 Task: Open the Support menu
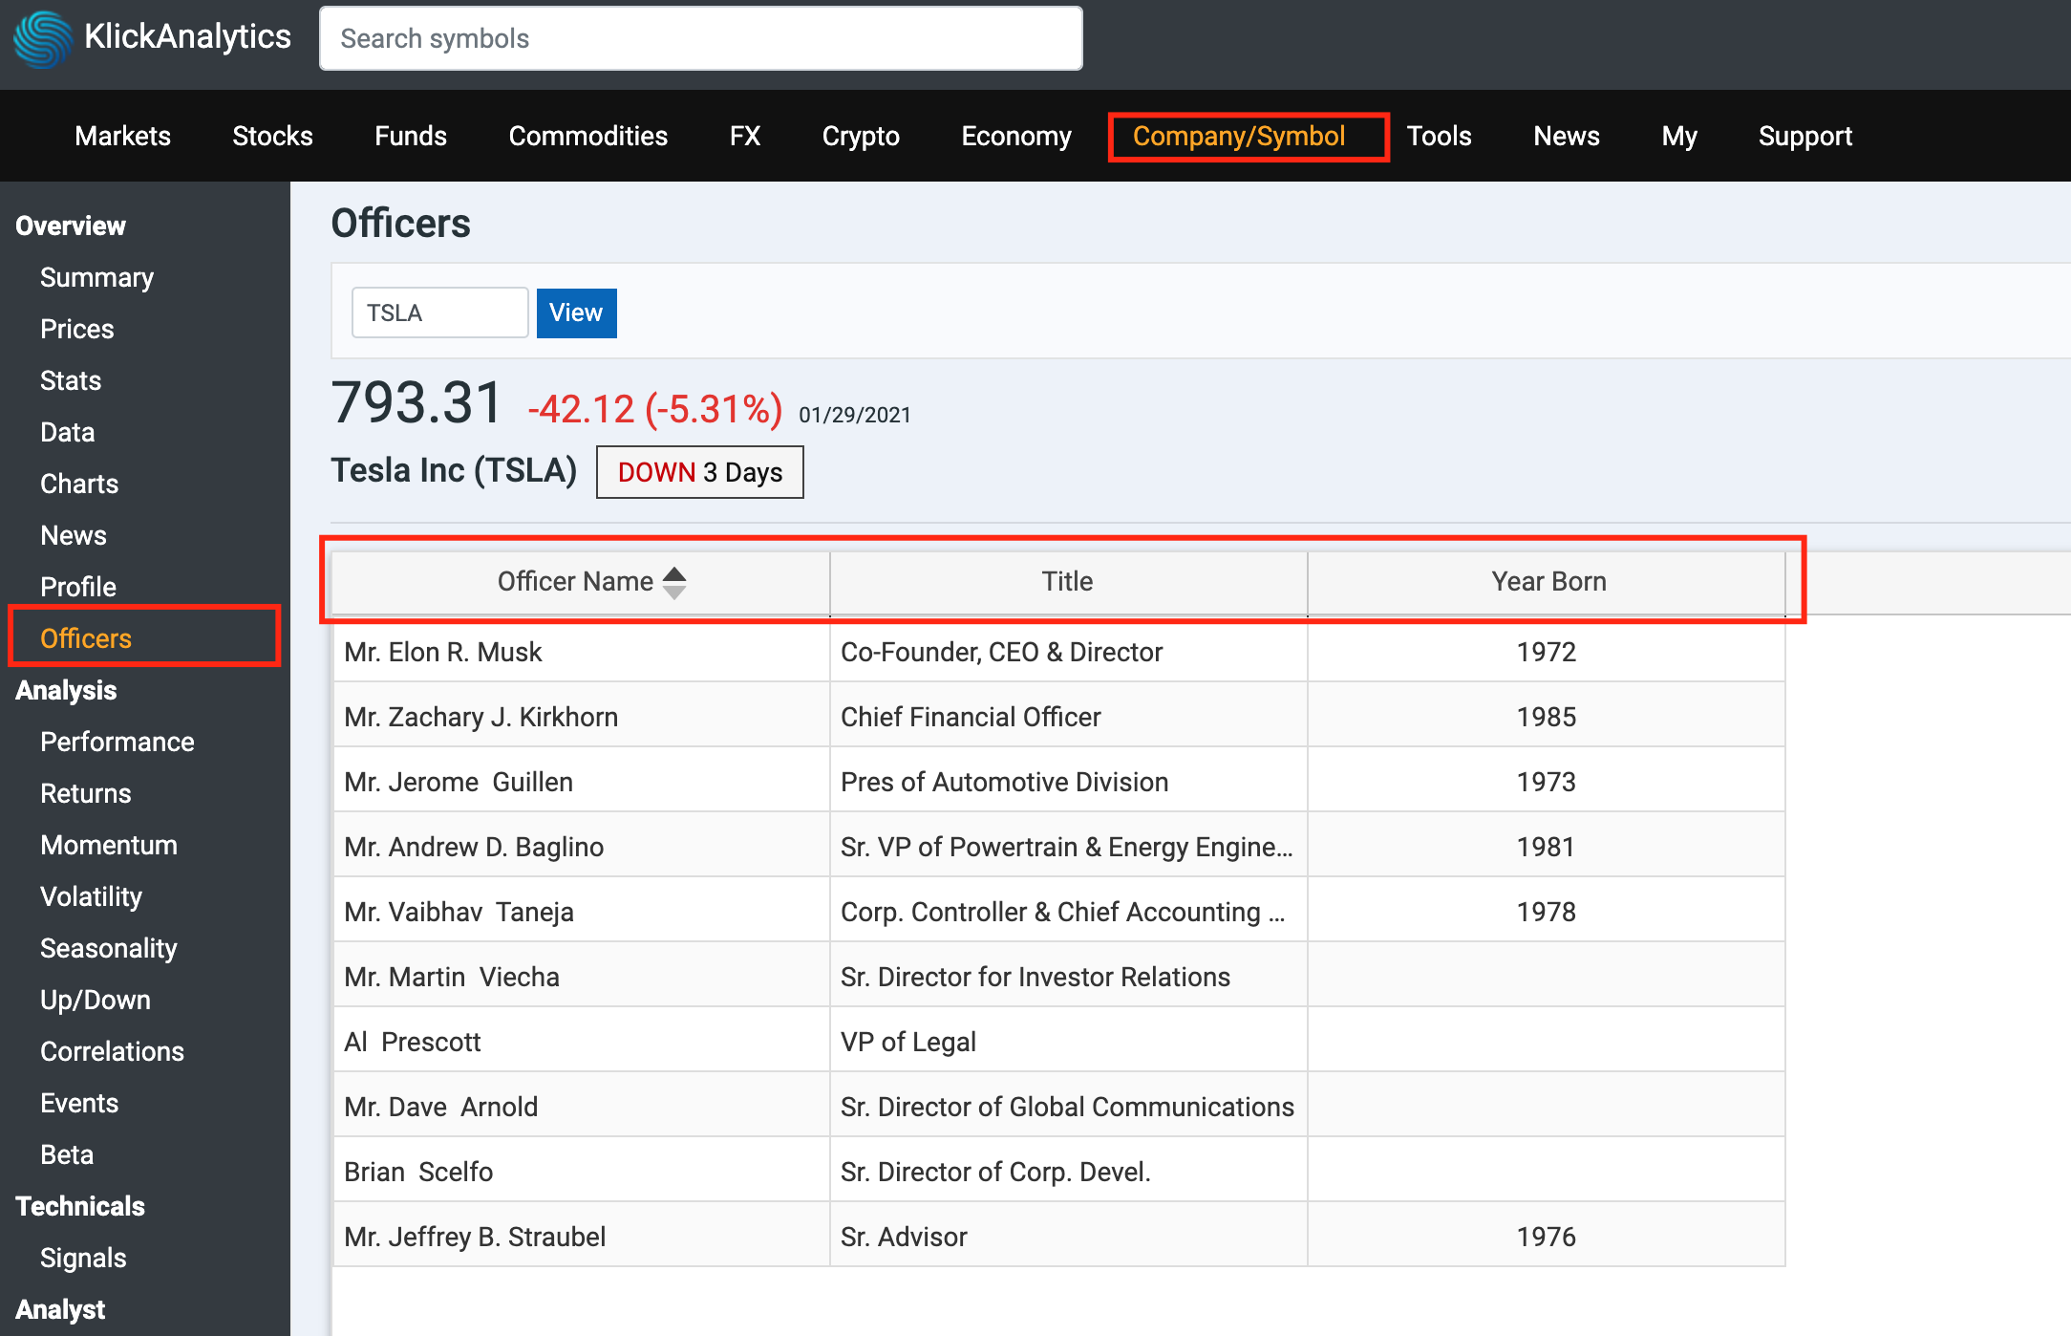pyautogui.click(x=1804, y=136)
